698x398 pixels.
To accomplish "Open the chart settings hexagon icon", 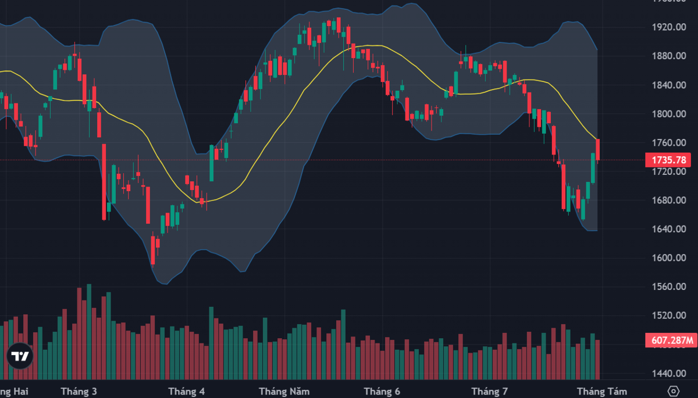I will coord(673,390).
